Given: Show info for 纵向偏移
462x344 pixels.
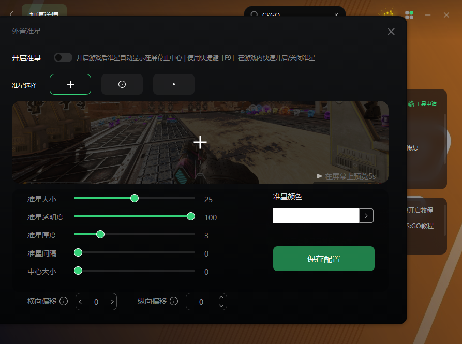Looking at the screenshot, I should pos(174,301).
